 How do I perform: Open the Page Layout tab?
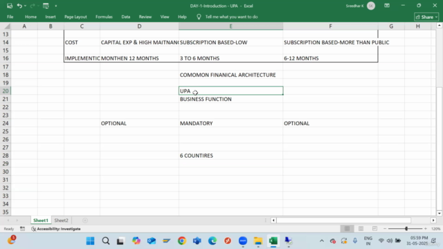[75, 17]
